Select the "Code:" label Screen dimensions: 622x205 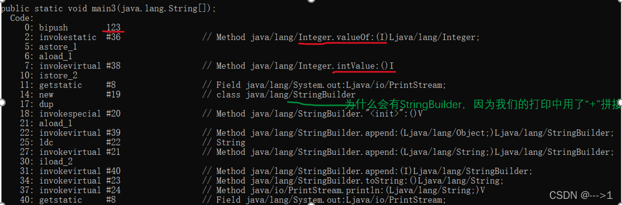22,18
